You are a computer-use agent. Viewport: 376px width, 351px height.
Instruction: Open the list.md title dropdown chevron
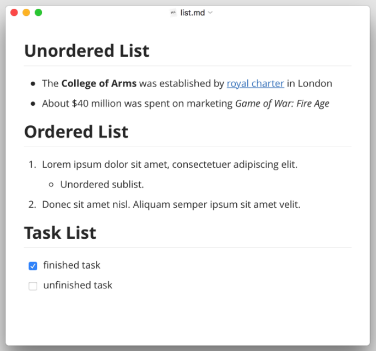(x=211, y=13)
